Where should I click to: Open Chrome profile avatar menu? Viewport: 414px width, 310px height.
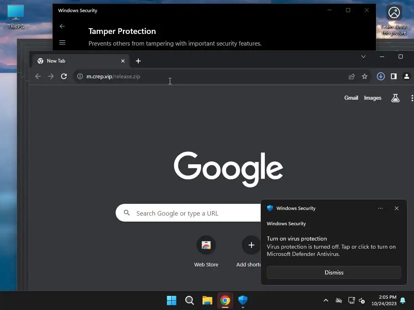coord(407,76)
